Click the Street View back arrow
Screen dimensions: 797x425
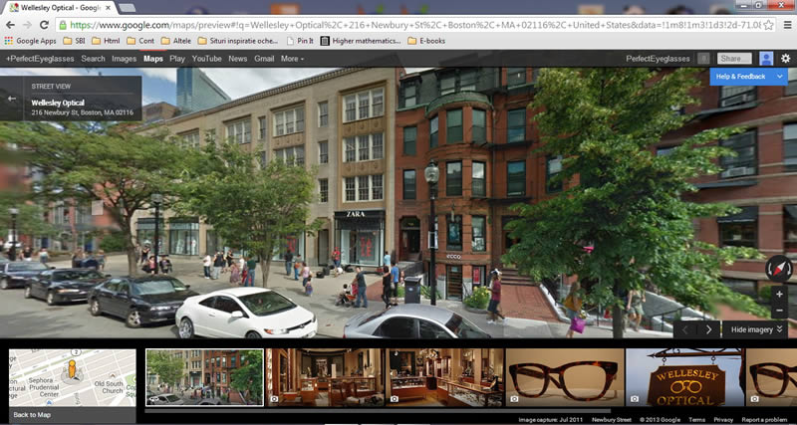tap(12, 99)
